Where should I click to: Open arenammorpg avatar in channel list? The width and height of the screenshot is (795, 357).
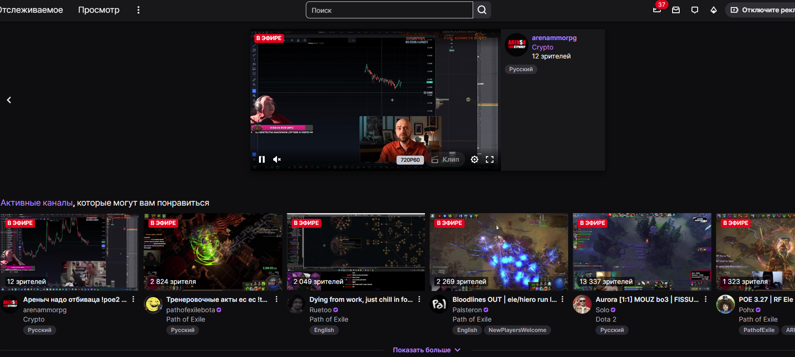[10, 304]
